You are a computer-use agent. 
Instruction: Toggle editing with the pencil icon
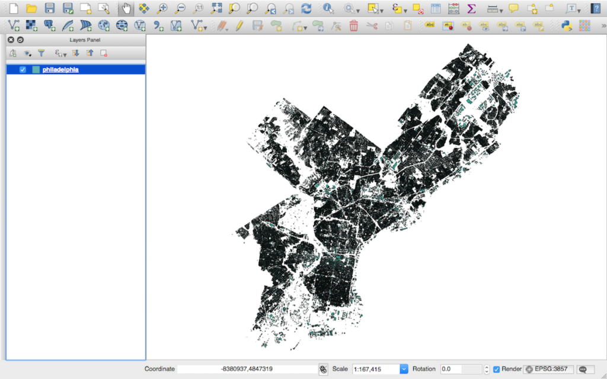coord(239,26)
